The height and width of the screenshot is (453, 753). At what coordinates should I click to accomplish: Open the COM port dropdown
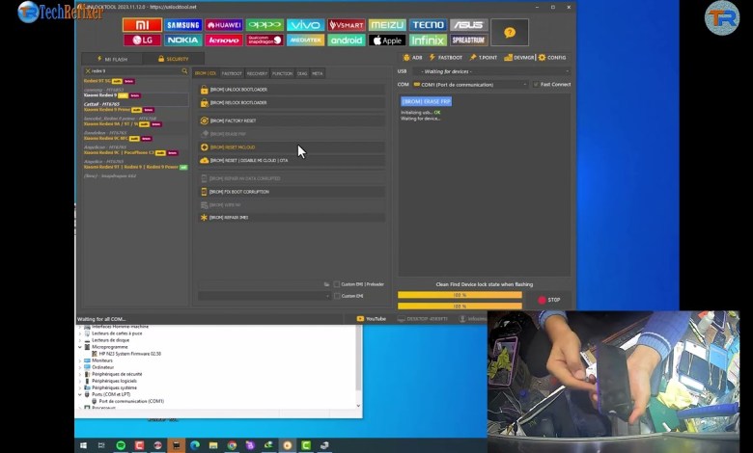tap(470, 85)
